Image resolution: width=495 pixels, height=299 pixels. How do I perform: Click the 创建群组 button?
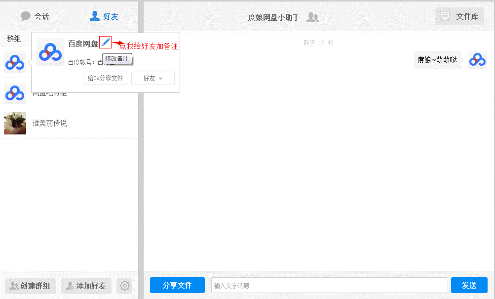pyautogui.click(x=30, y=286)
